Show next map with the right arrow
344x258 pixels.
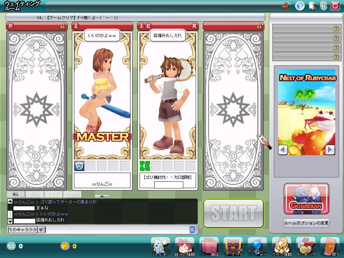(x=330, y=150)
